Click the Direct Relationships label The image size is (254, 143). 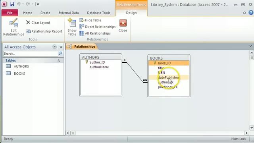point(100,27)
